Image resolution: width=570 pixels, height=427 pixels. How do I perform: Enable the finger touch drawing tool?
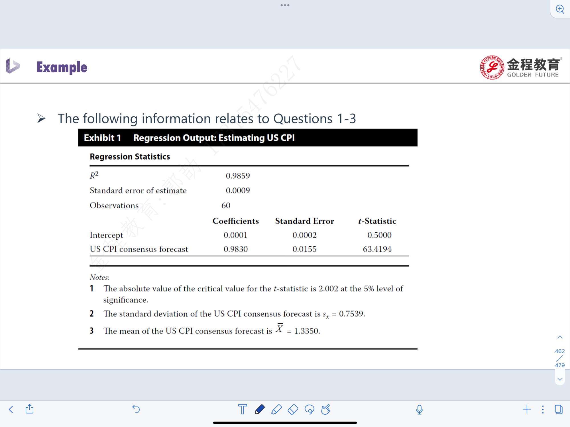coord(325,409)
